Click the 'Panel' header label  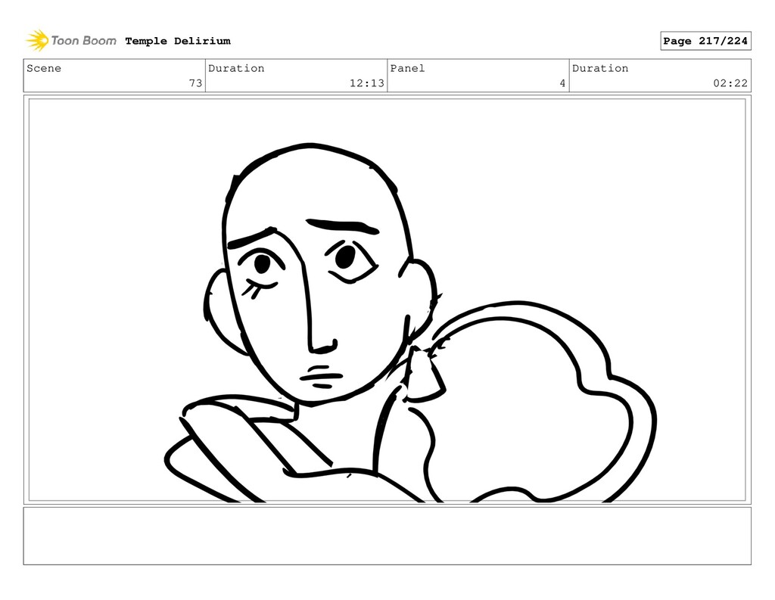click(x=407, y=68)
